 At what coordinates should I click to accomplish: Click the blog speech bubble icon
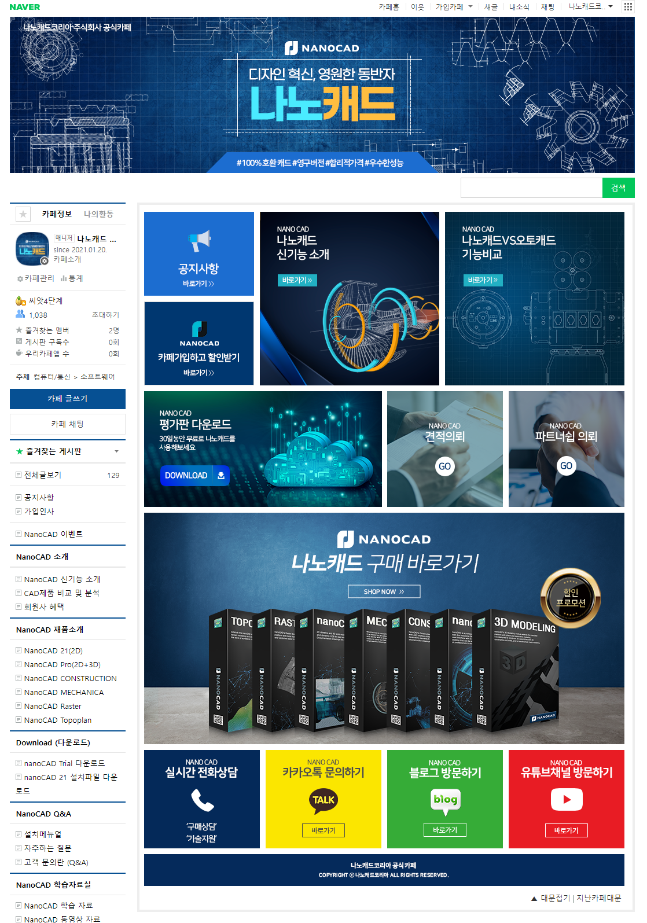(x=446, y=801)
